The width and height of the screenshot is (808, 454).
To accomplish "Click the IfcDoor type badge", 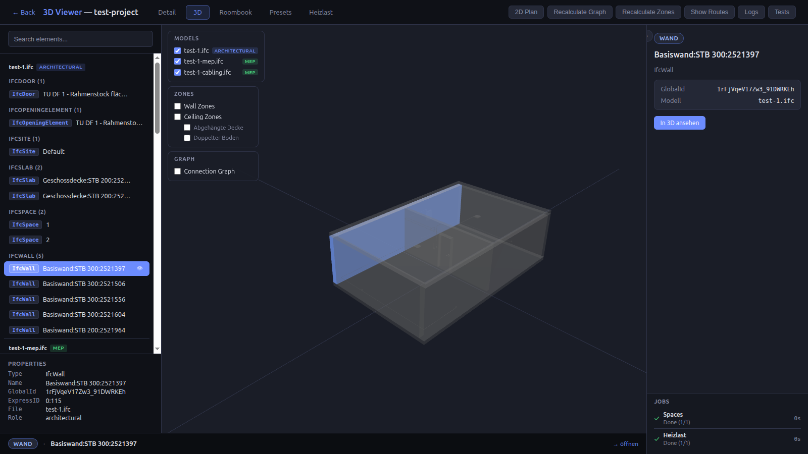I will tap(24, 94).
